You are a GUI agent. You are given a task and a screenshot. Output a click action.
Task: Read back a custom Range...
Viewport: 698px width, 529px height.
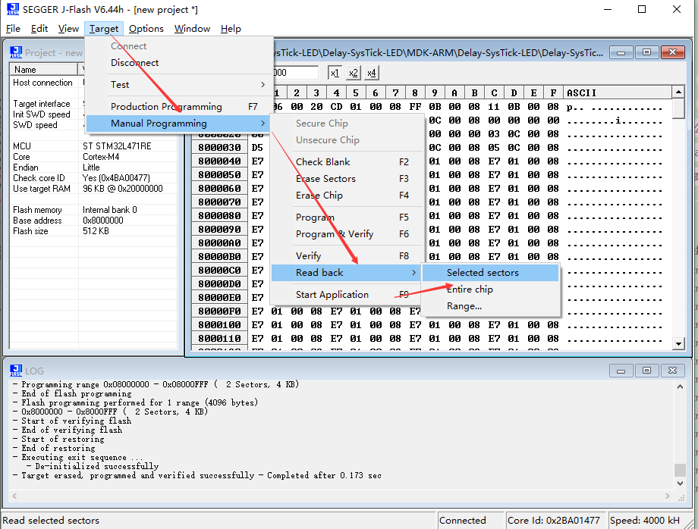(x=490, y=306)
